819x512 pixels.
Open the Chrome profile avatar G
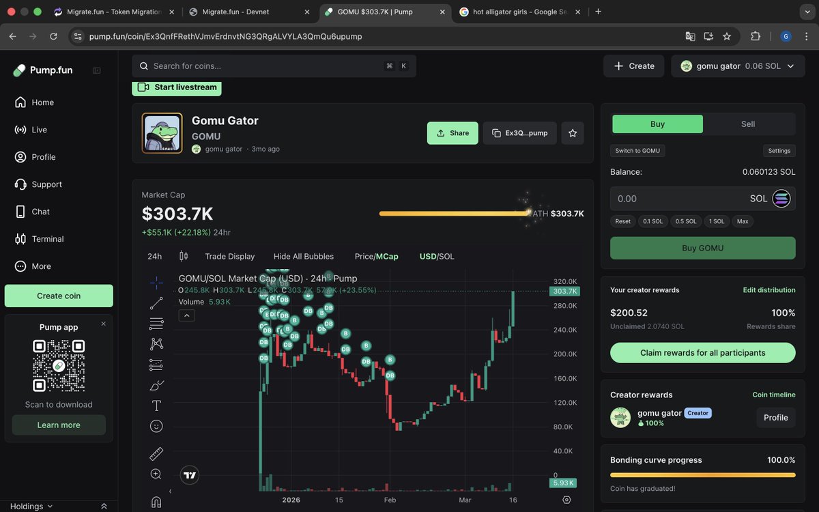[x=786, y=36]
